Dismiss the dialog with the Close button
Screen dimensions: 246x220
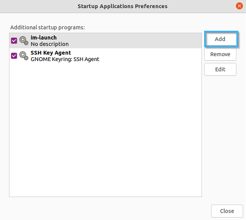(227, 211)
